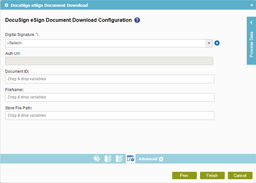Click the FileName input field
Viewport: 256px width, 183px height.
(x=110, y=97)
